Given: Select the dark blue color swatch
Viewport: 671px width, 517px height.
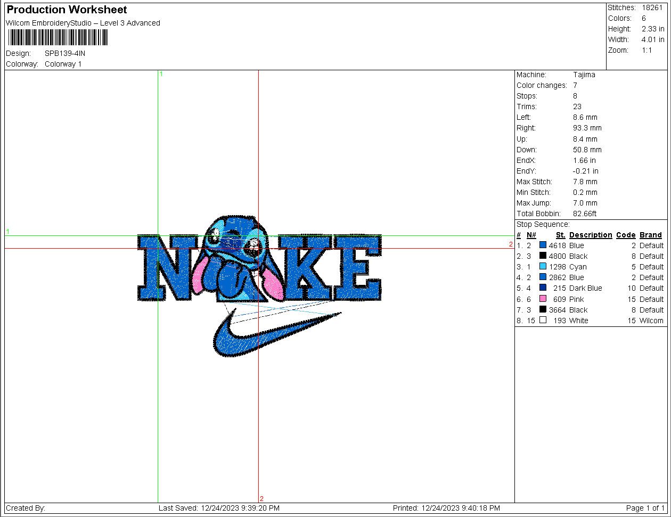Looking at the screenshot, I should pyautogui.click(x=543, y=288).
